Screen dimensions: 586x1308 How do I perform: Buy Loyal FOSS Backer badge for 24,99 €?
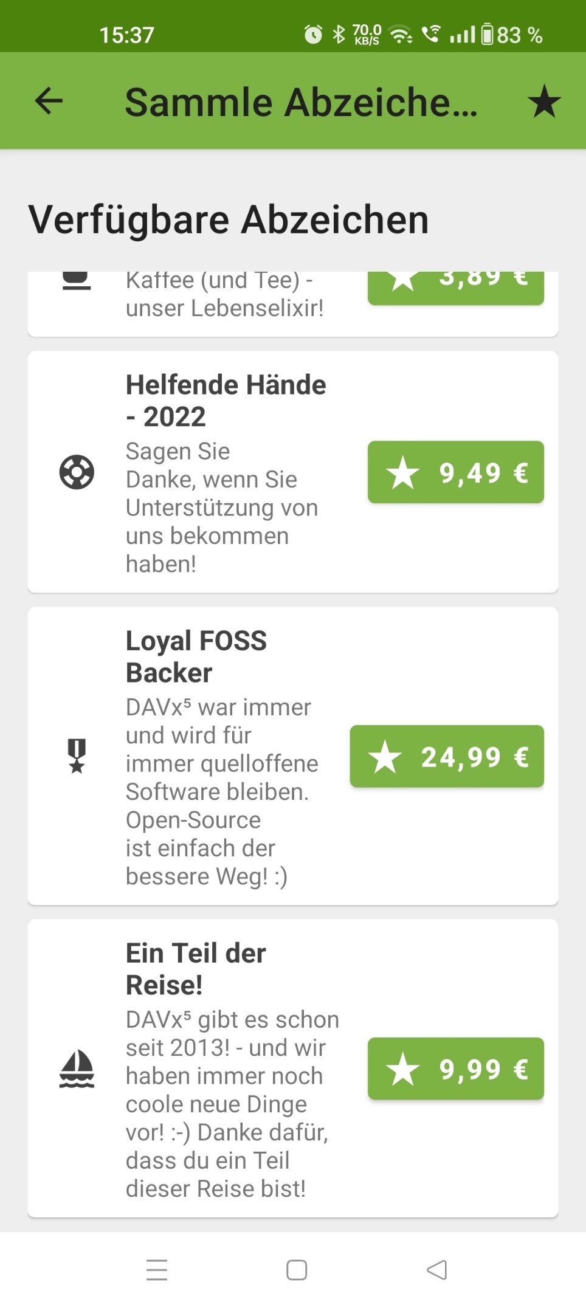click(447, 756)
